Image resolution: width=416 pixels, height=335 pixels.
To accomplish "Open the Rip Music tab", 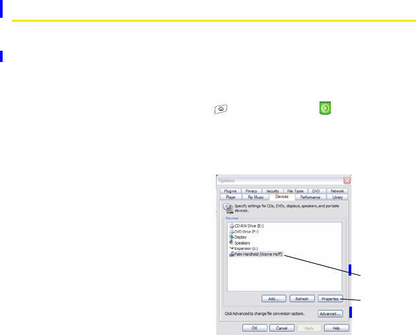I will point(256,197).
